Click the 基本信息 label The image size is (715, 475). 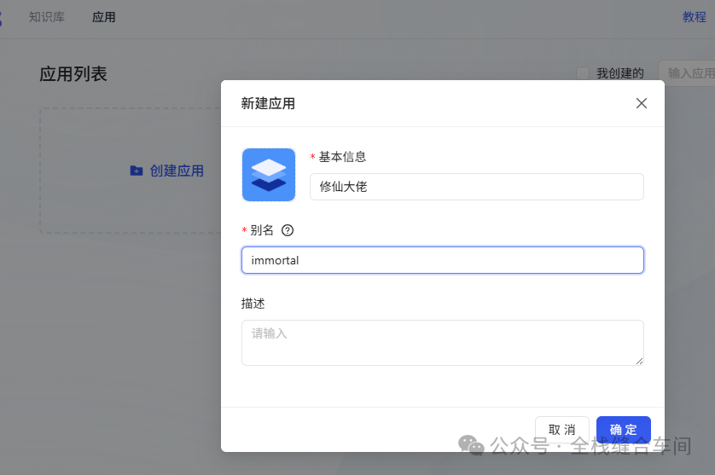[x=342, y=157]
